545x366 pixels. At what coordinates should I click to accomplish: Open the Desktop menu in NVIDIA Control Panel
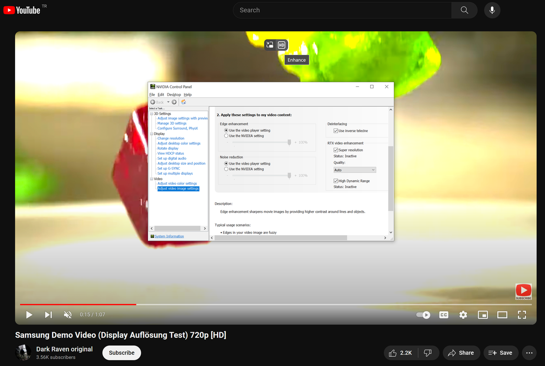(x=174, y=95)
